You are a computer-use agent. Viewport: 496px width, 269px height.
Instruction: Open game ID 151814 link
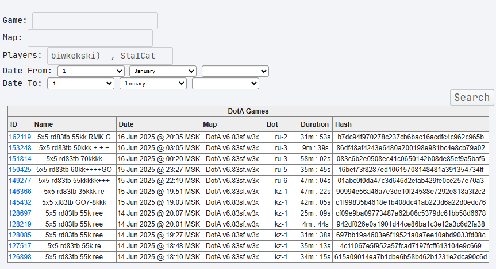pyautogui.click(x=20, y=159)
